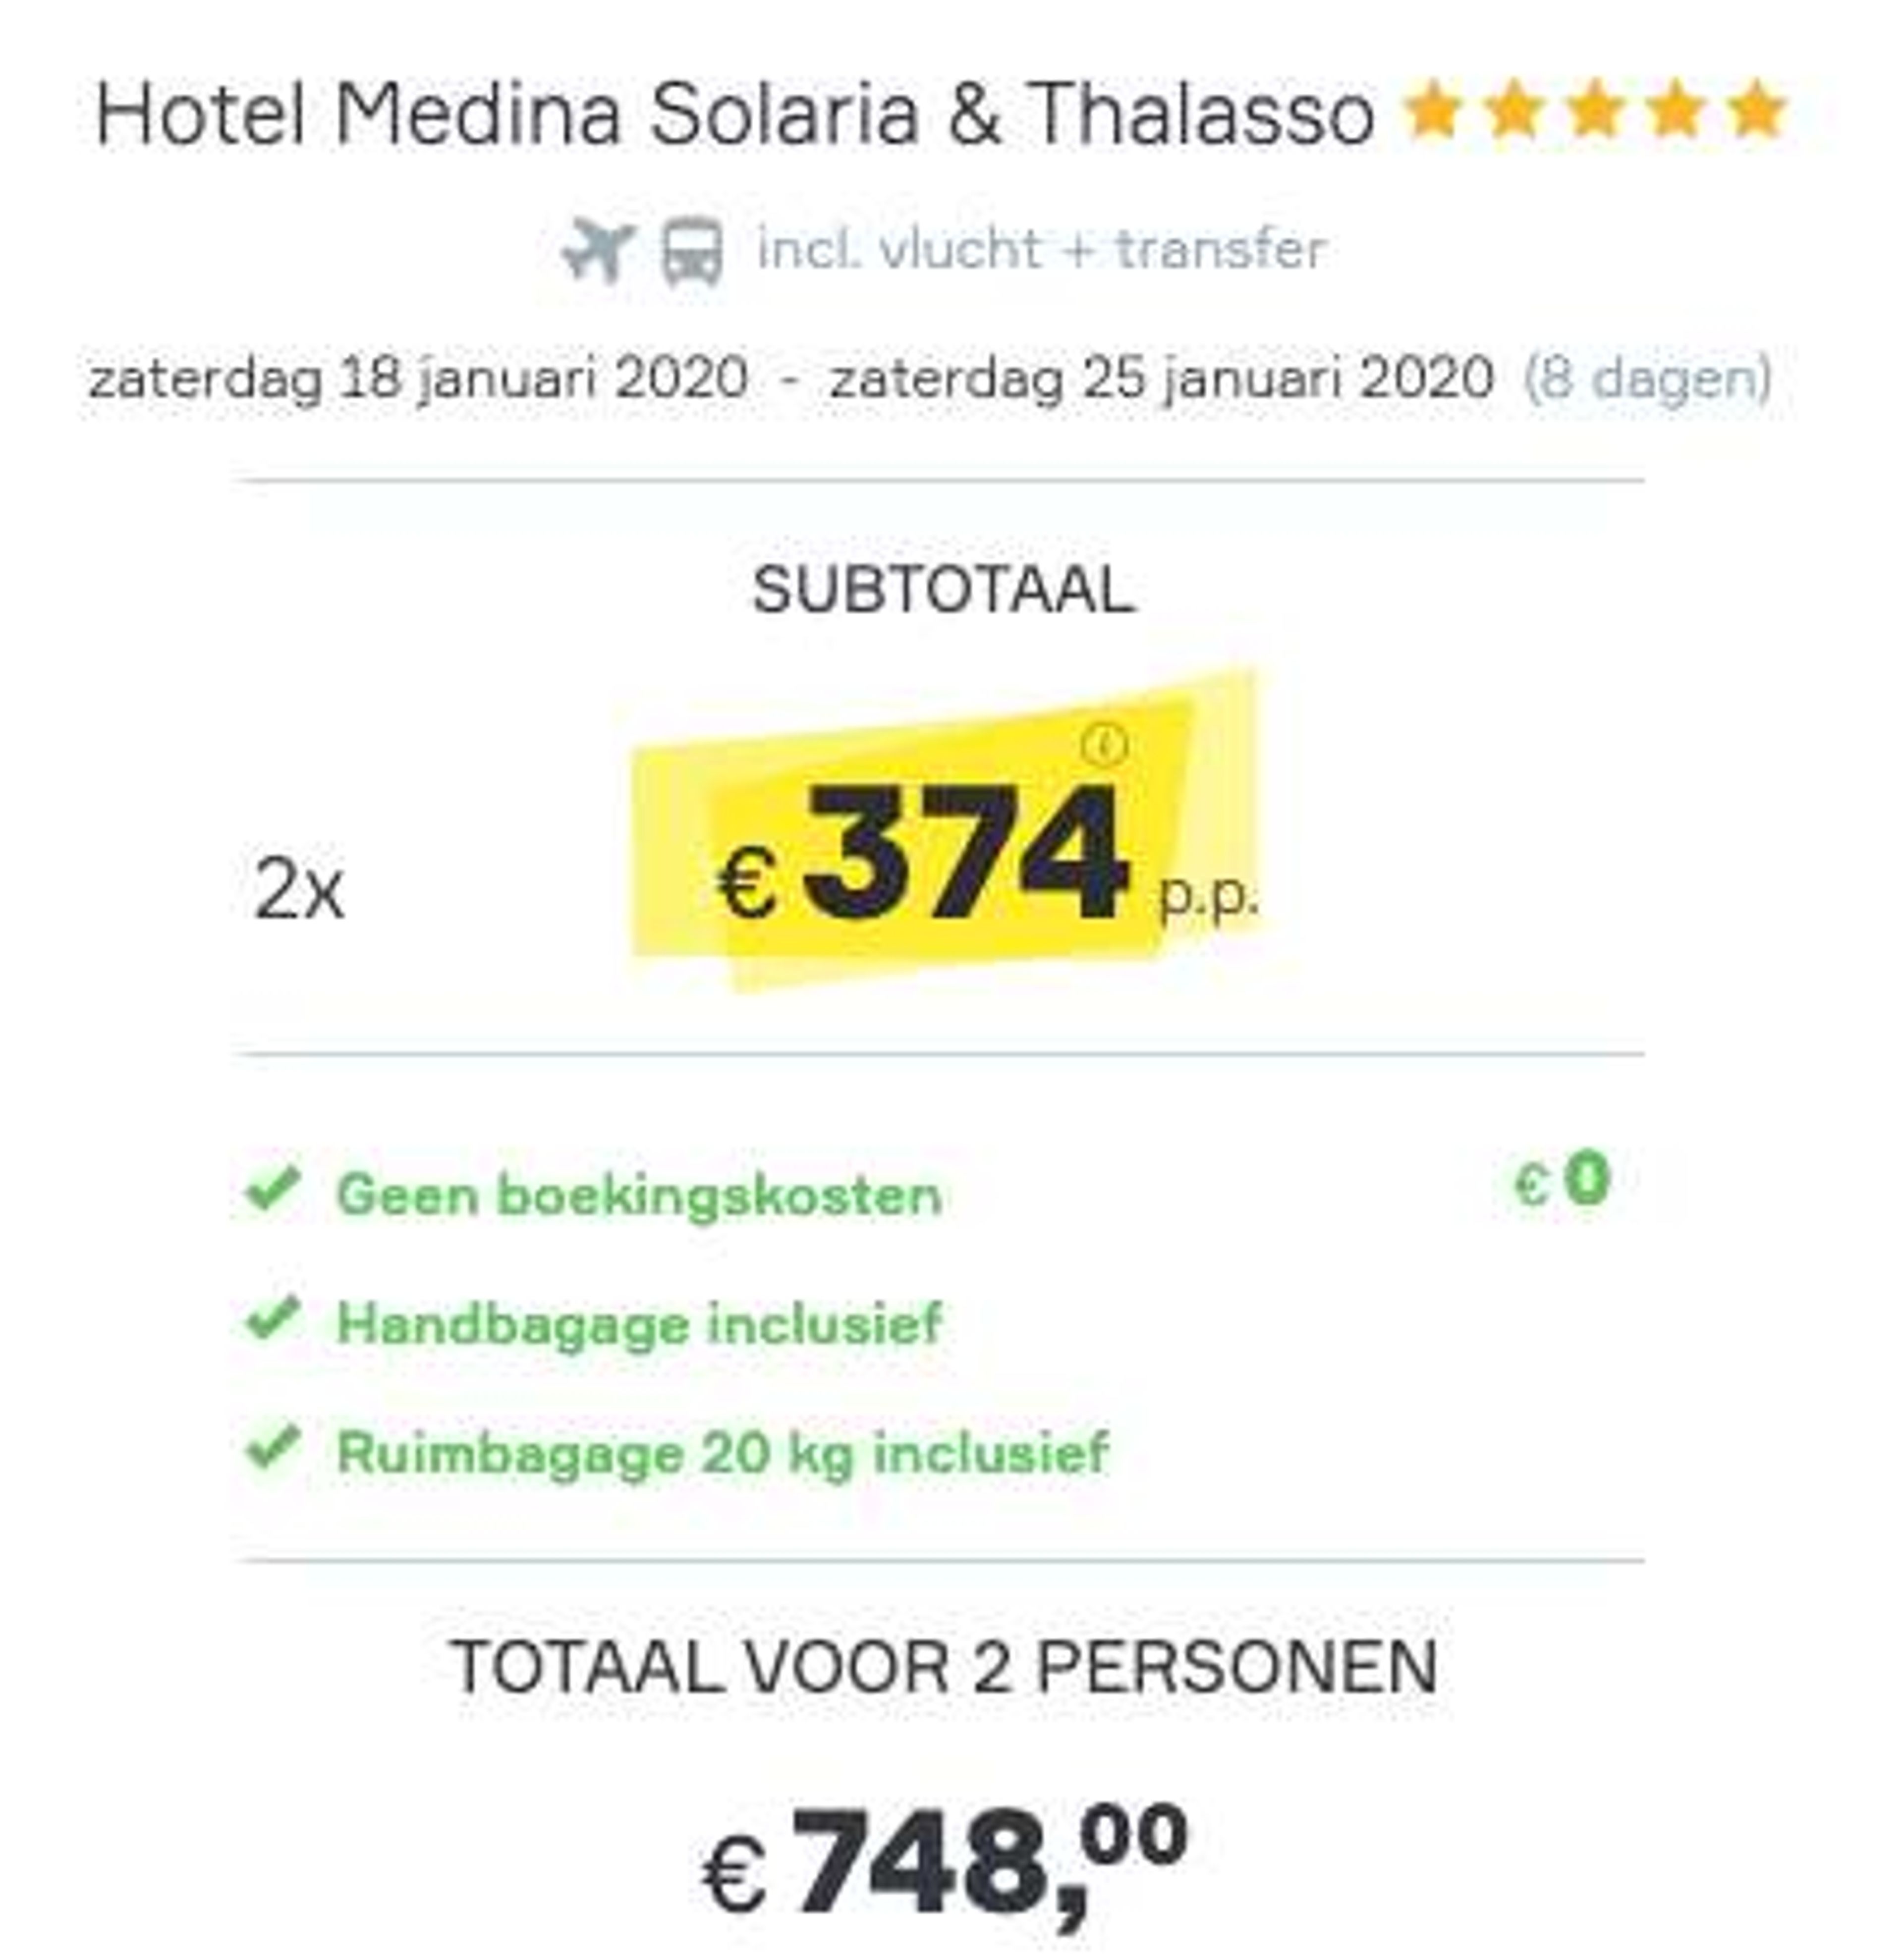
Task: Click checkmark beside Handbagage inclusief
Action: point(273,1319)
